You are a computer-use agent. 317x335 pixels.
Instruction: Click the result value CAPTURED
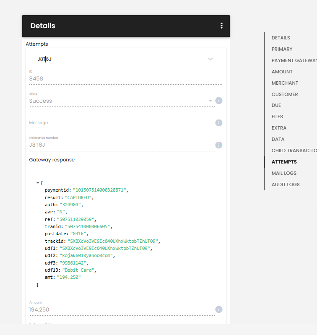(x=78, y=197)
